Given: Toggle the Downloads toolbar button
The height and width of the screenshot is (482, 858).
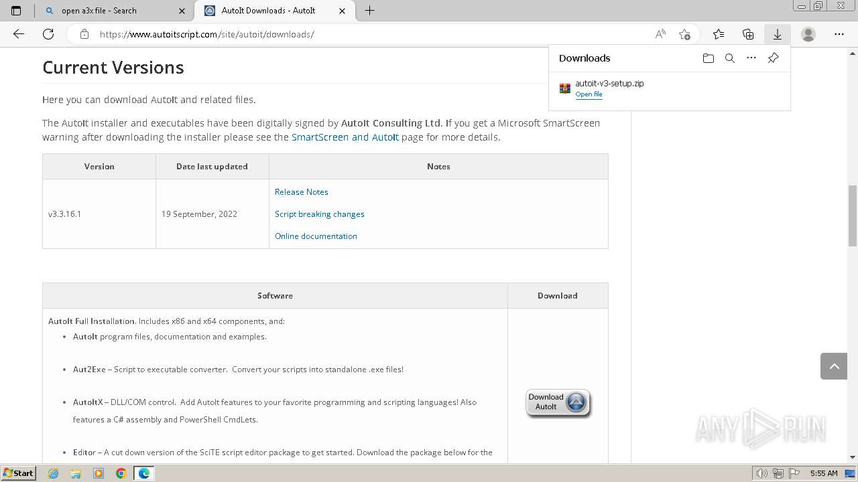Looking at the screenshot, I should tap(778, 34).
